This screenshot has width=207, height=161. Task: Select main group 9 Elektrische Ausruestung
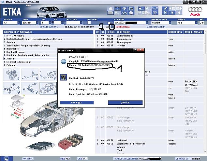[30, 62]
